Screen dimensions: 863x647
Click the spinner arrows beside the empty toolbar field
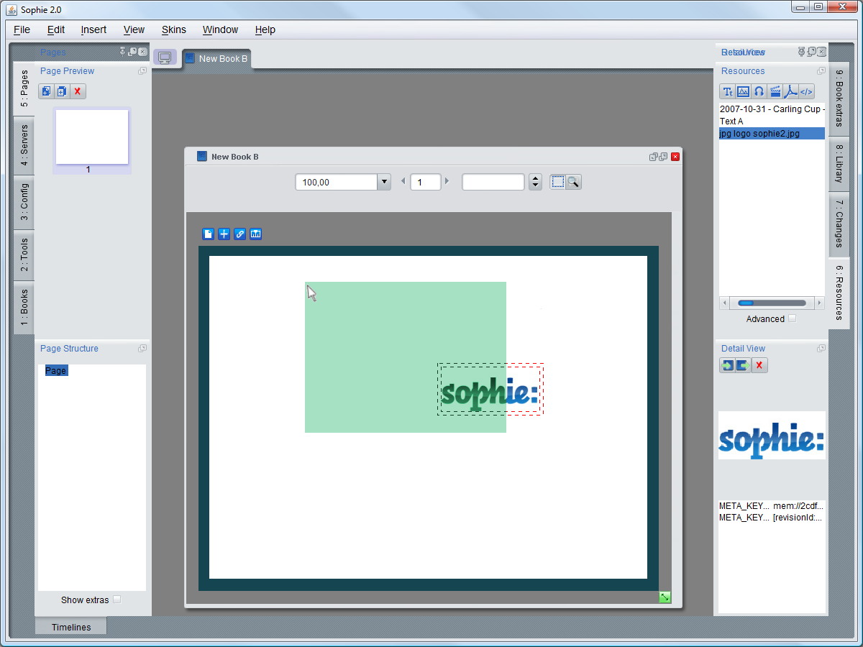535,182
